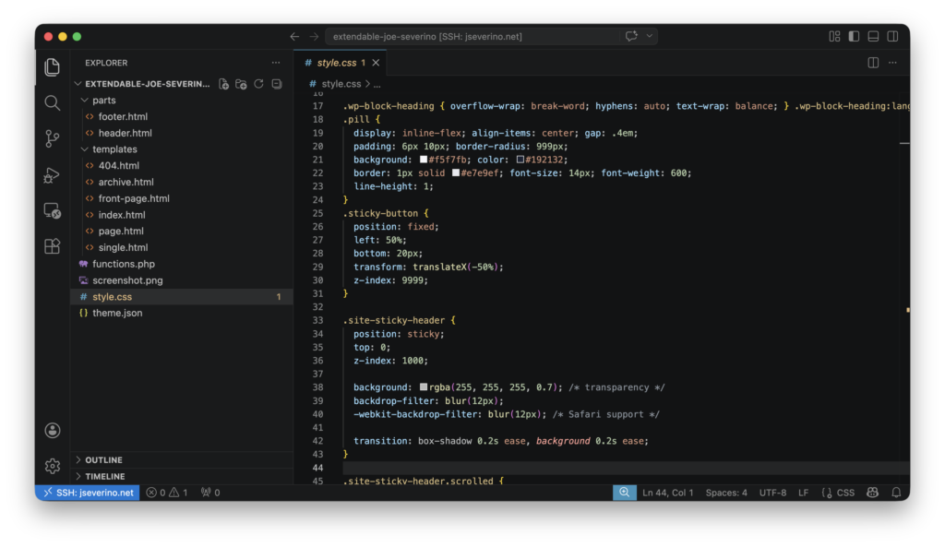Toggle the bottom panel visibility
Image resolution: width=945 pixels, height=547 pixels.
point(873,36)
